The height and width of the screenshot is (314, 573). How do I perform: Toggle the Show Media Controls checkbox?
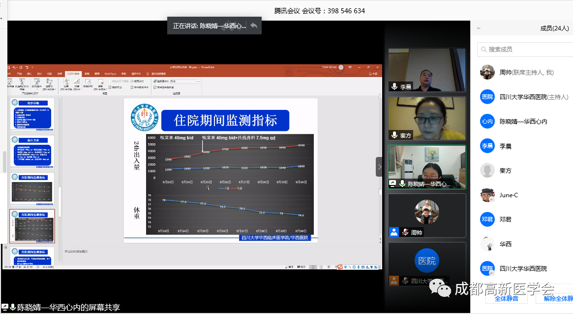click(x=132, y=87)
